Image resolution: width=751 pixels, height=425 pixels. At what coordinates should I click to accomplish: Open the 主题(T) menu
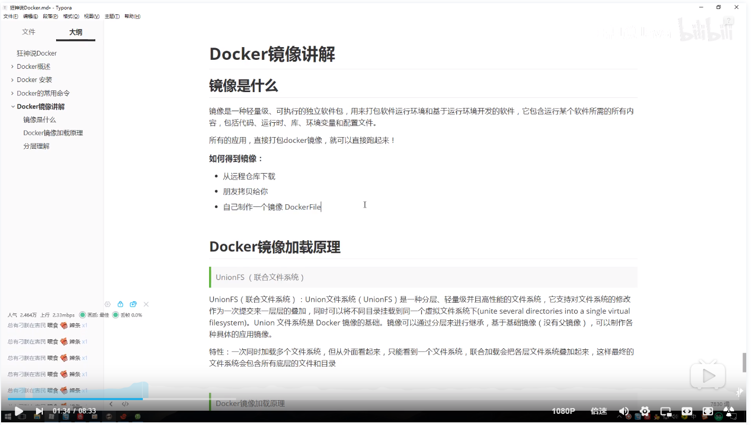(x=112, y=16)
